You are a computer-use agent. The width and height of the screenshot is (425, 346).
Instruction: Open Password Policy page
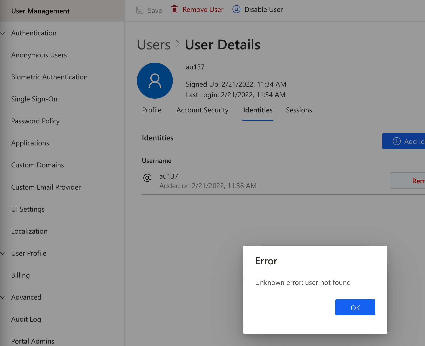point(35,121)
